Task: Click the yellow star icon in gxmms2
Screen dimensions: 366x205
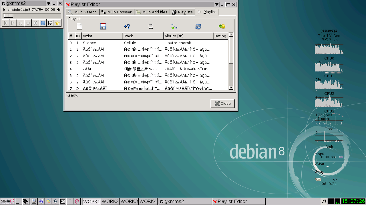Action: 58,23
